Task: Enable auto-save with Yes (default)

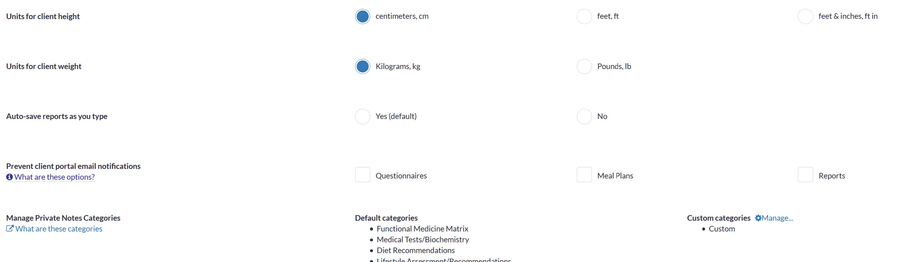Action: (362, 117)
